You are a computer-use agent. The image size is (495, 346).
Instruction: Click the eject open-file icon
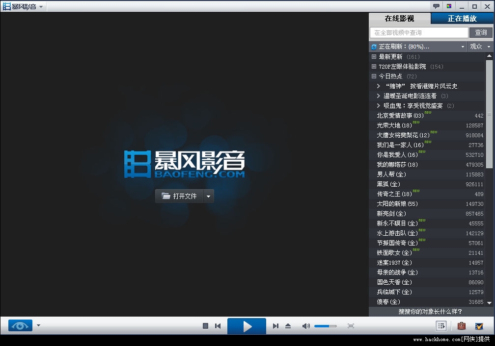pyautogui.click(x=288, y=326)
